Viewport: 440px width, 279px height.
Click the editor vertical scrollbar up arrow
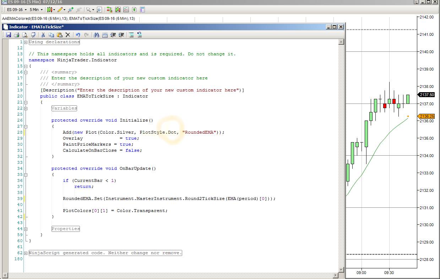coord(341,42)
